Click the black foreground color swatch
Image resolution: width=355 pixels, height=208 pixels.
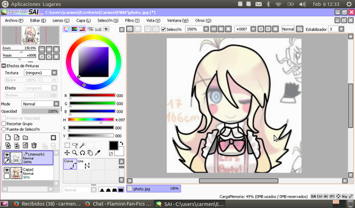(113, 145)
